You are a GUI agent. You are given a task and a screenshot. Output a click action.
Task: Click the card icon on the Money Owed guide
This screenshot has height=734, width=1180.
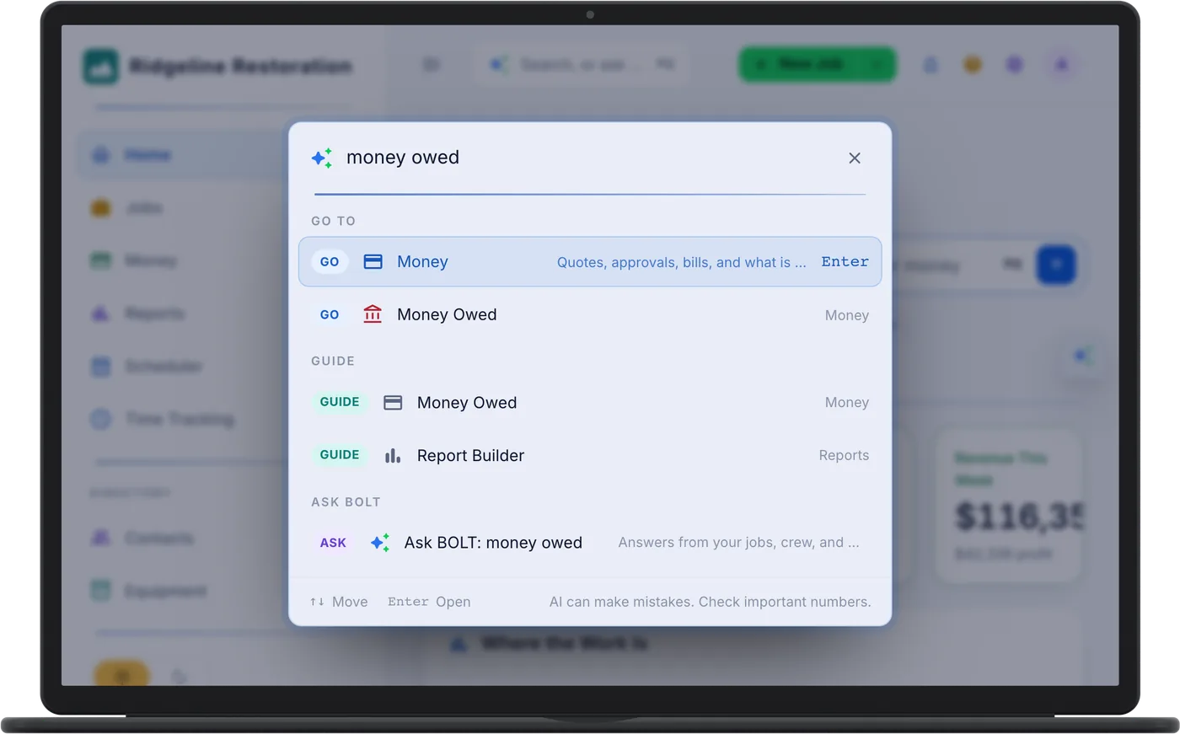393,403
